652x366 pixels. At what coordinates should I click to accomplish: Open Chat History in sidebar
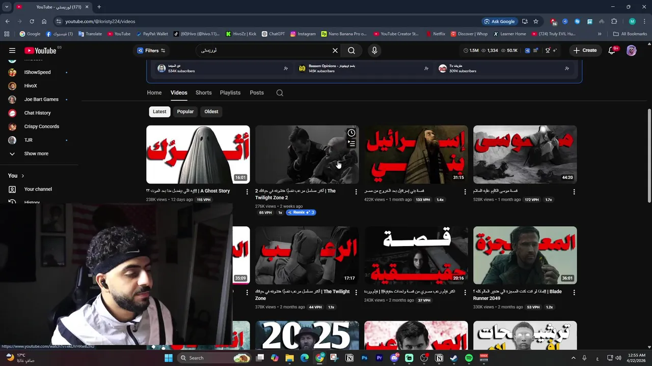point(38,113)
